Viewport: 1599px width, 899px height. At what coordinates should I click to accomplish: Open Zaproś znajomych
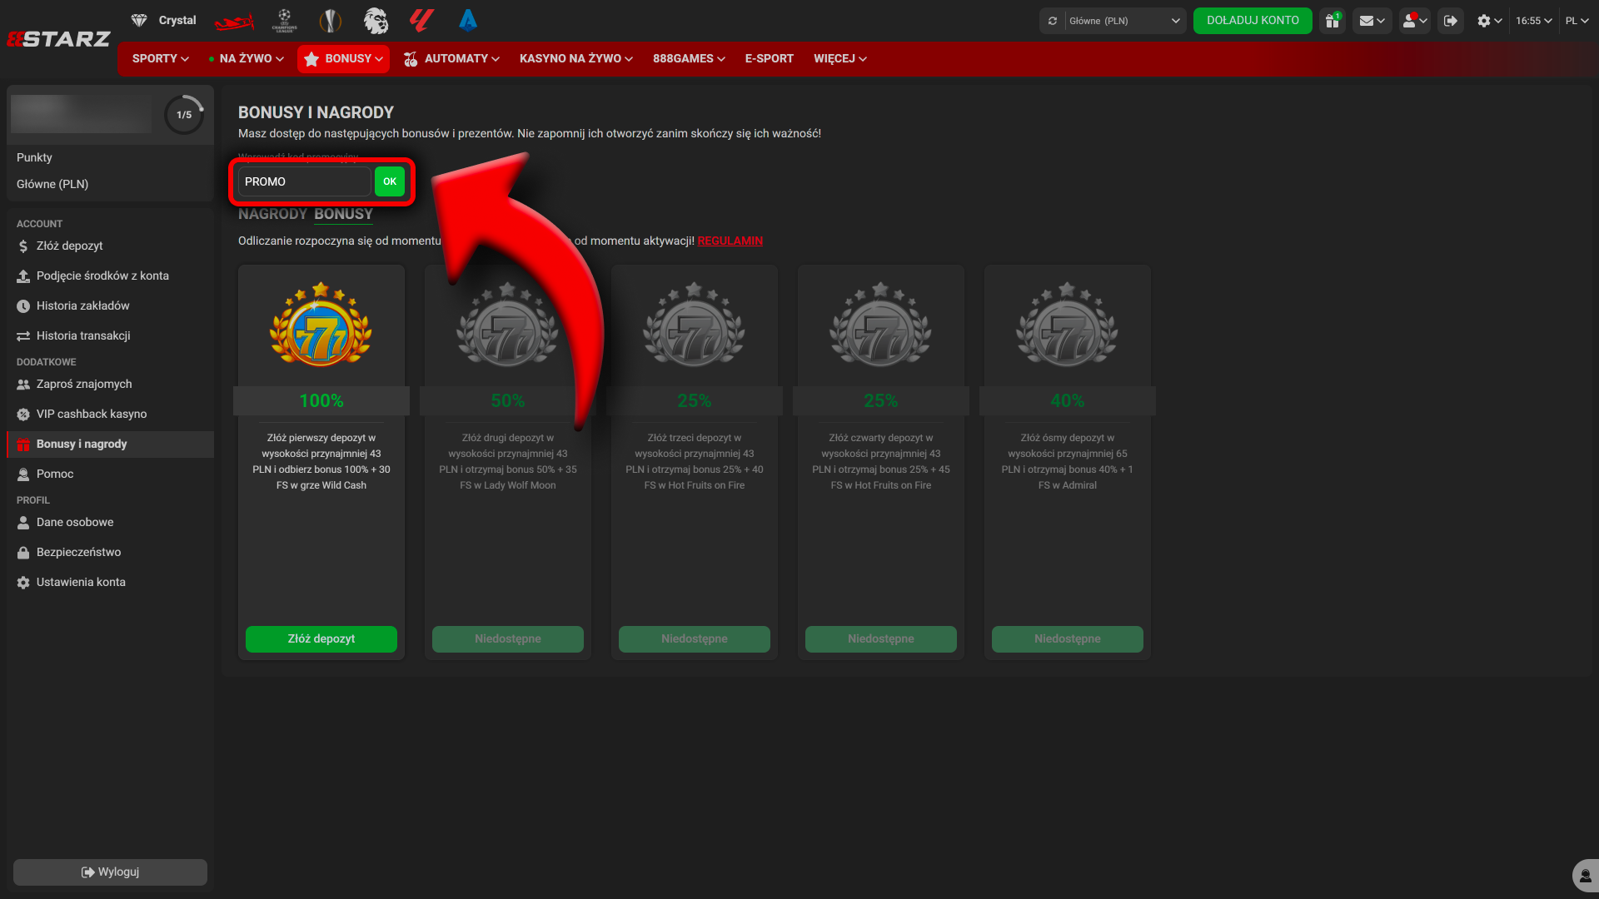point(110,384)
